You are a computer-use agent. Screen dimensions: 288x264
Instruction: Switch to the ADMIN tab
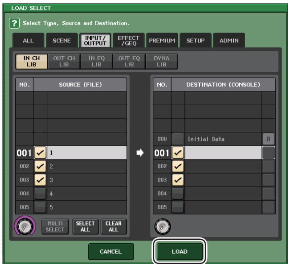tap(229, 40)
